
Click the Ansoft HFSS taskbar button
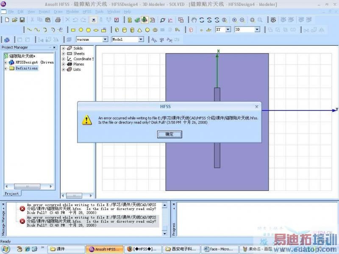(105, 249)
